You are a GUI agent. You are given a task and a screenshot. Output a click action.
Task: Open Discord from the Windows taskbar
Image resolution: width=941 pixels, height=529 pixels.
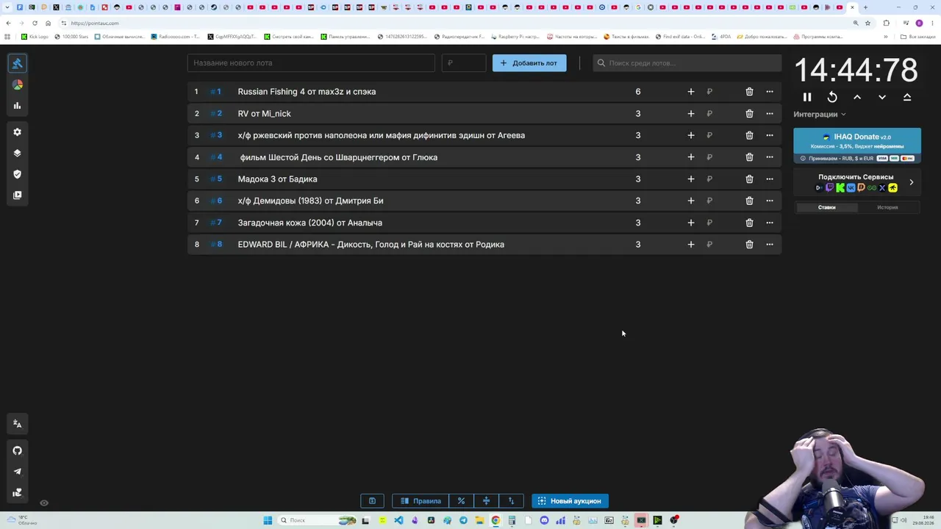(544, 521)
